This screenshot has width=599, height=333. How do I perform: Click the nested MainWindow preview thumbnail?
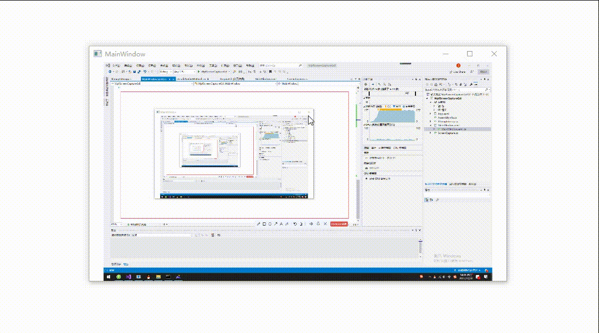234,154
